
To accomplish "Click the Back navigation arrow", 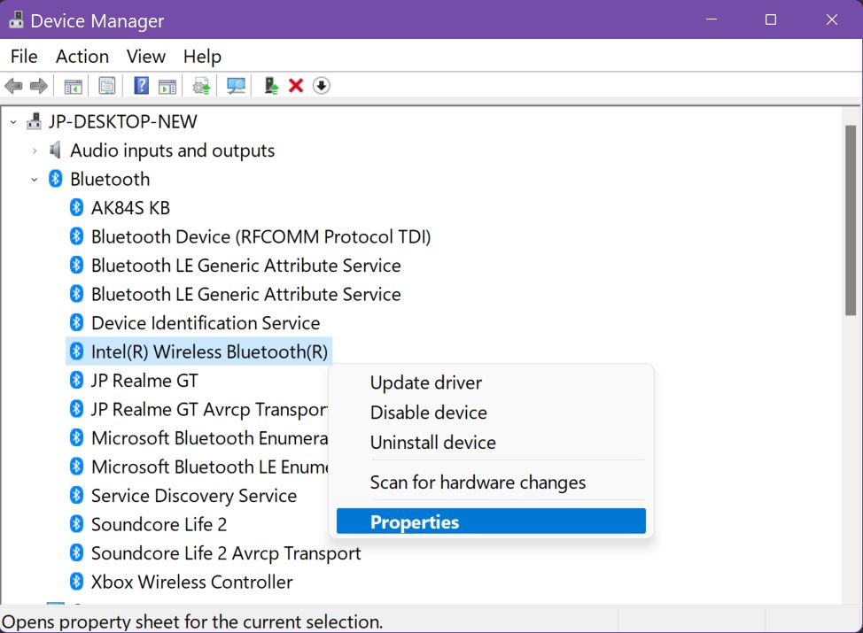I will click(x=14, y=85).
